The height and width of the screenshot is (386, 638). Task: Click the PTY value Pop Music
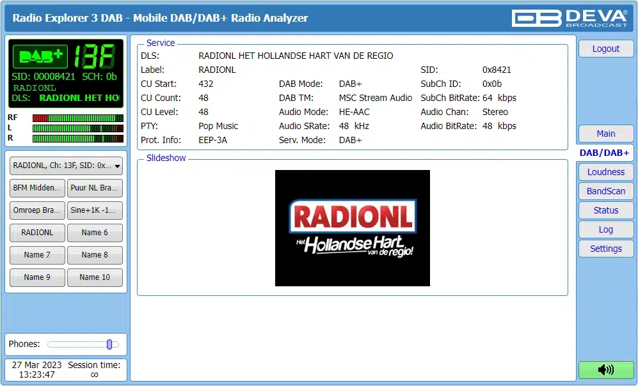218,126
